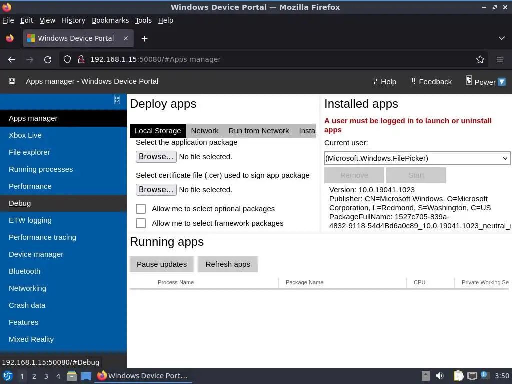Click the forward navigation arrow
The image size is (512, 384).
(30, 60)
